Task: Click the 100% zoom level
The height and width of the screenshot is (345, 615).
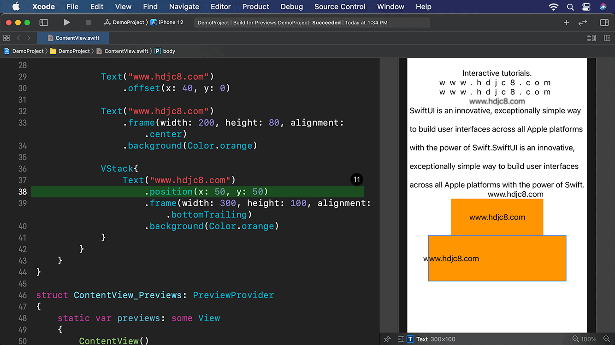Action: [x=589, y=339]
